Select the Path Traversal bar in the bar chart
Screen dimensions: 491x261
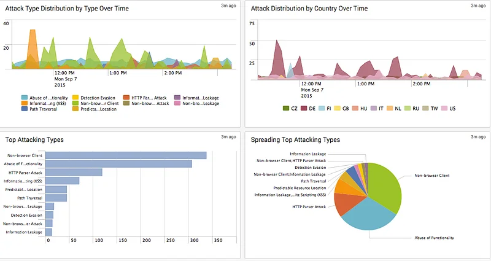pos(56,198)
